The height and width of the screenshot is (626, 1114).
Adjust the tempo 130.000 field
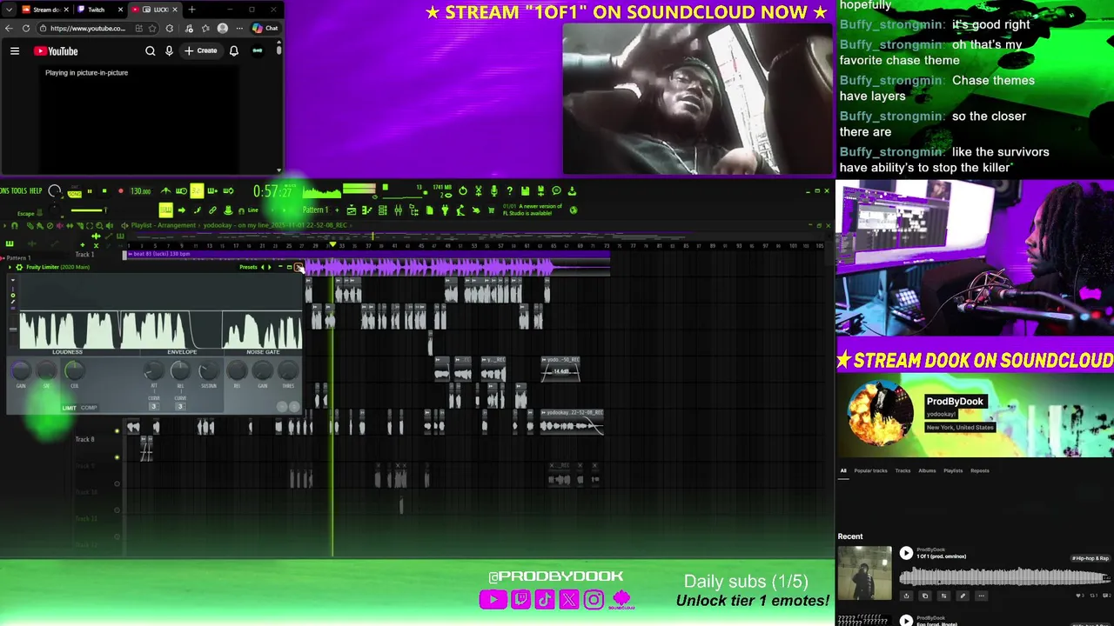pyautogui.click(x=140, y=191)
